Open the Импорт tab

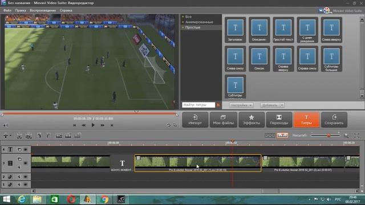click(195, 120)
